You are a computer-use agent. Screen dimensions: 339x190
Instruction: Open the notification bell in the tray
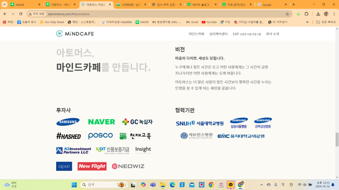click(x=333, y=185)
